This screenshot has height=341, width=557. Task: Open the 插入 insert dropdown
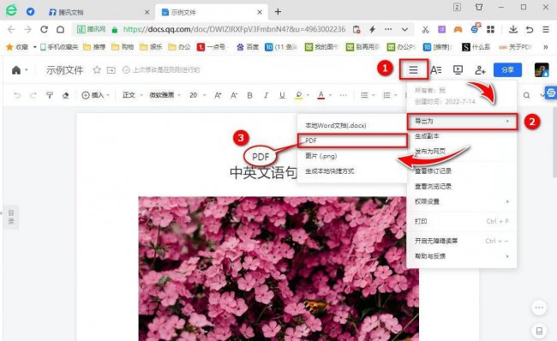pyautogui.click(x=96, y=95)
